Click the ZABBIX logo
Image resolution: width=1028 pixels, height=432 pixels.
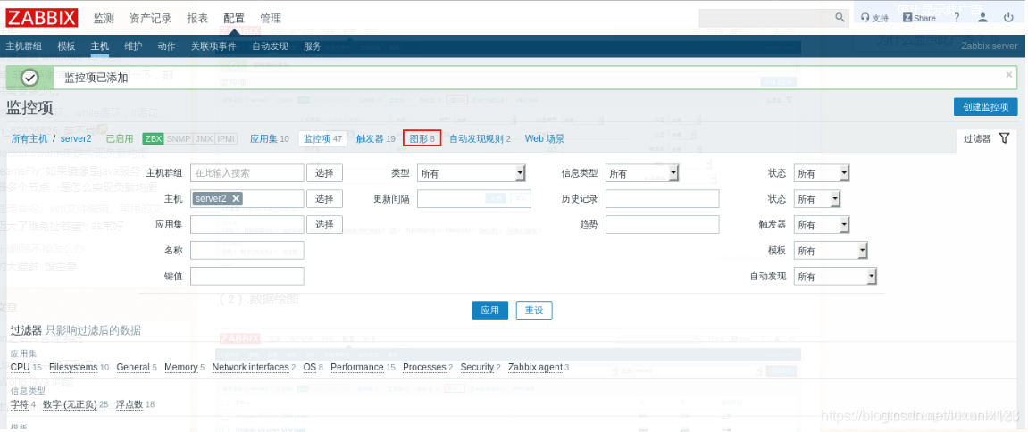pos(42,18)
